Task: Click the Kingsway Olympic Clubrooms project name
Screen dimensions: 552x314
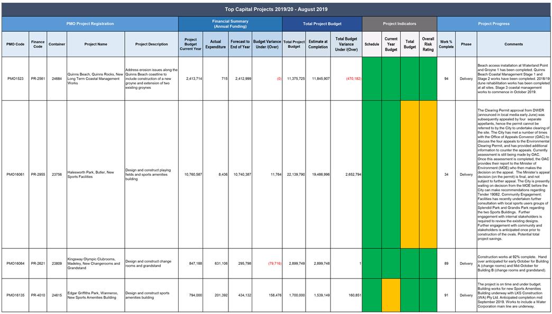Action: (95, 263)
